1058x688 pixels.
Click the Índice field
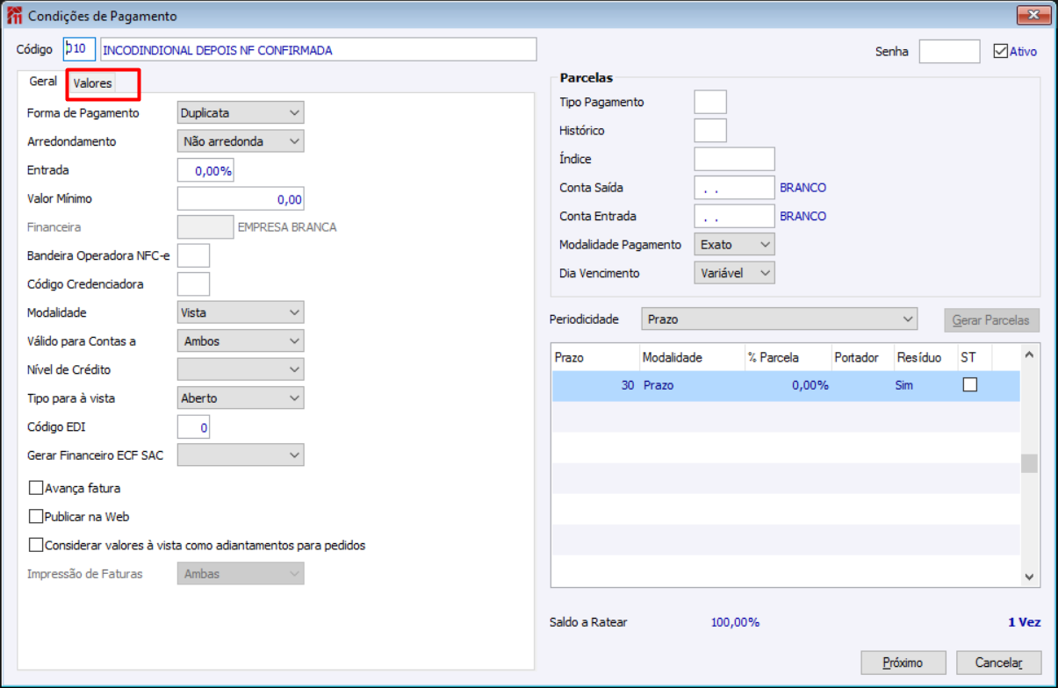click(734, 159)
